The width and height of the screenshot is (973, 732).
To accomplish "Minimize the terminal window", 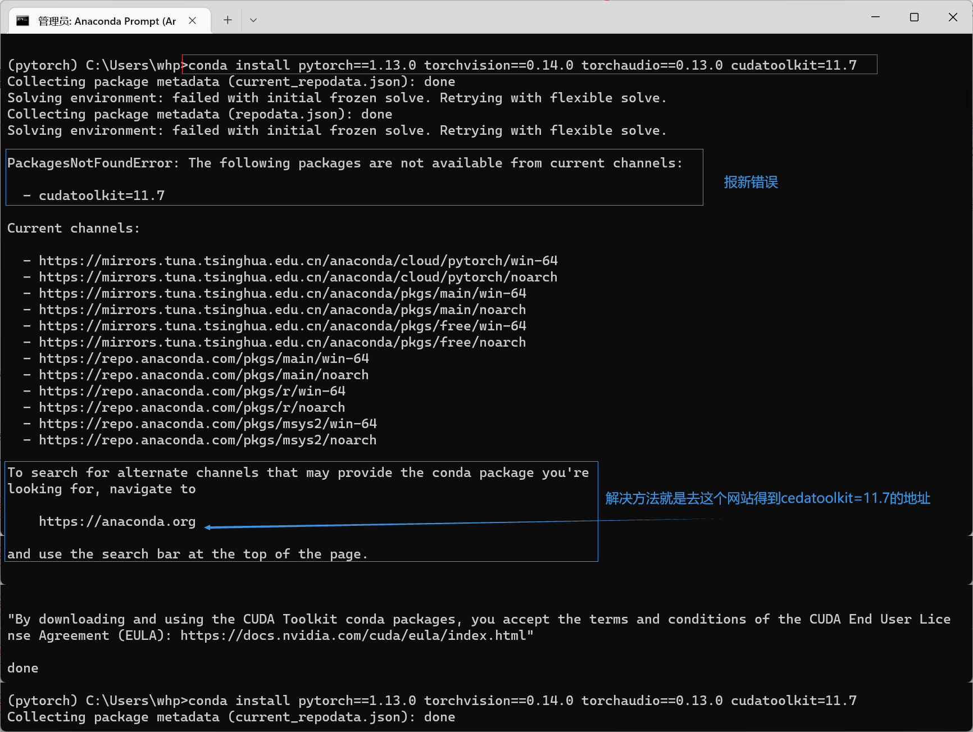I will (875, 17).
